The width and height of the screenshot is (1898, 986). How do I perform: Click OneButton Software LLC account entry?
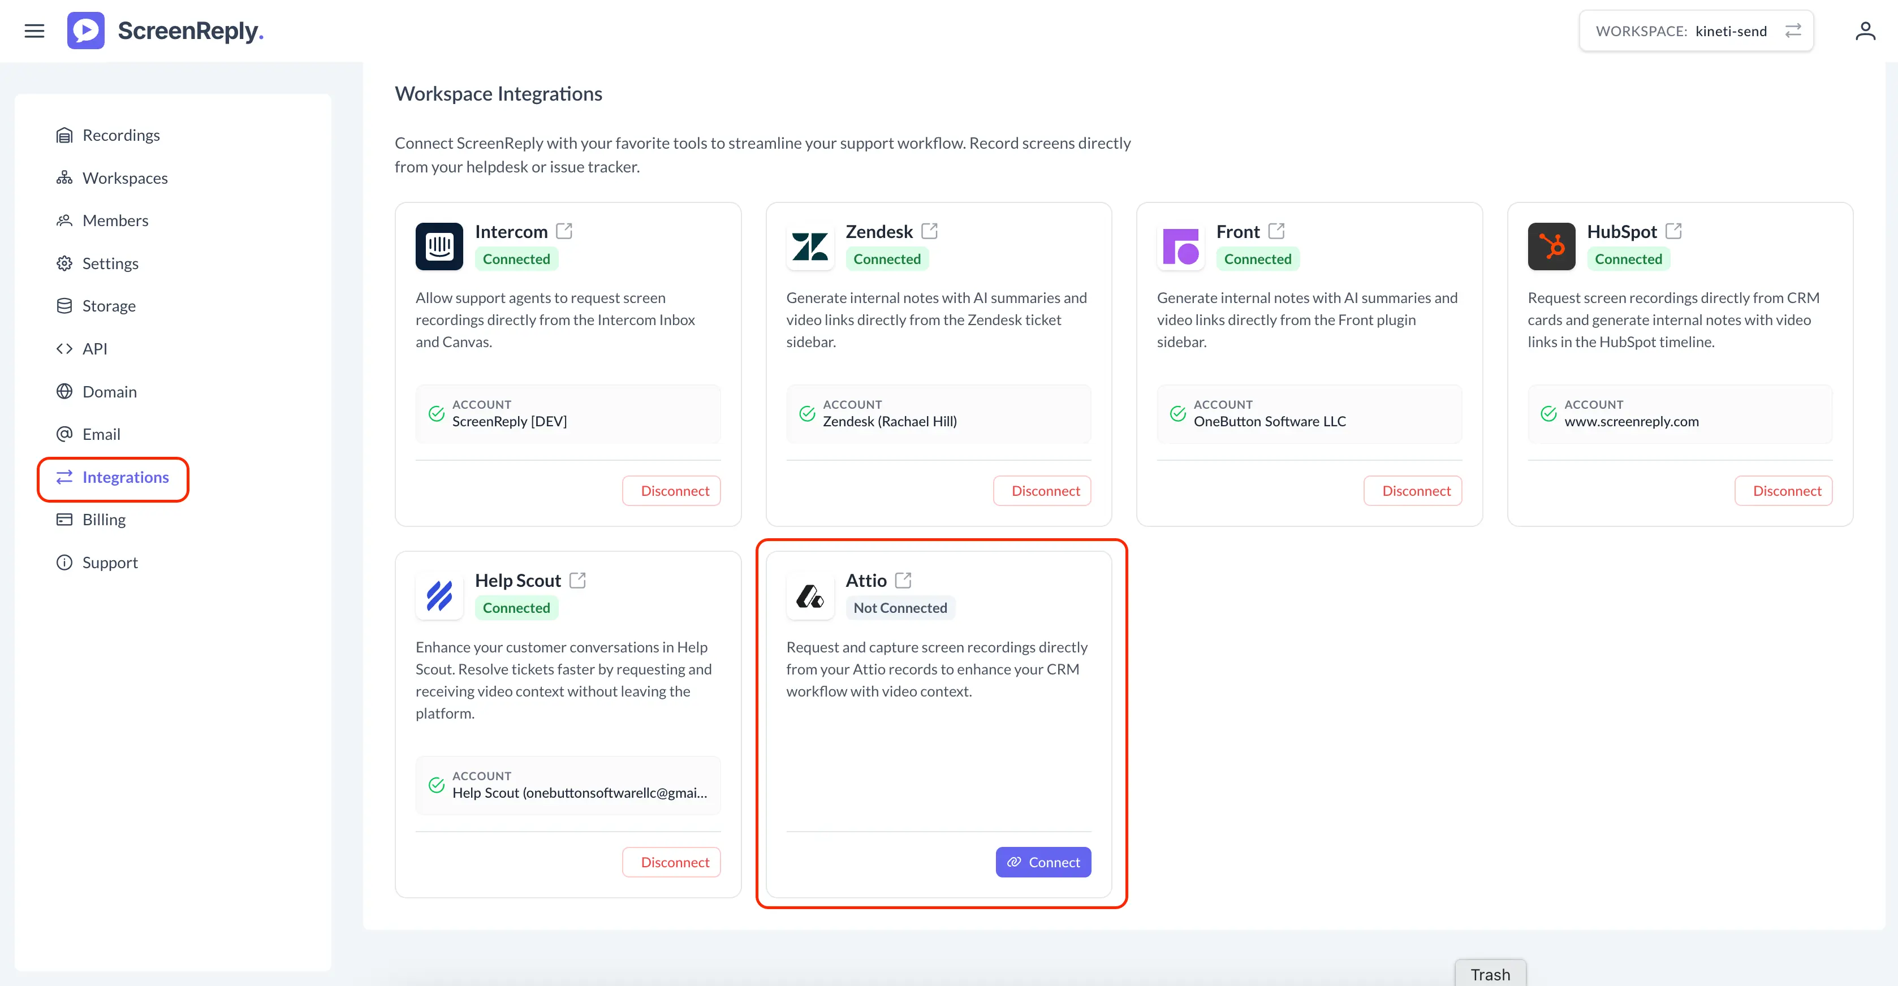point(1309,414)
